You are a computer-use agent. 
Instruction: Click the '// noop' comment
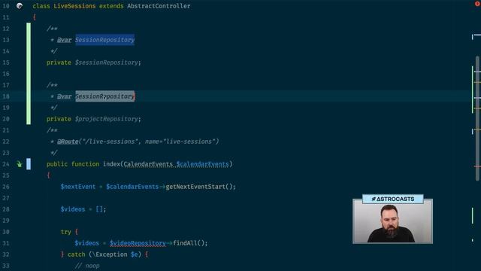coord(87,266)
